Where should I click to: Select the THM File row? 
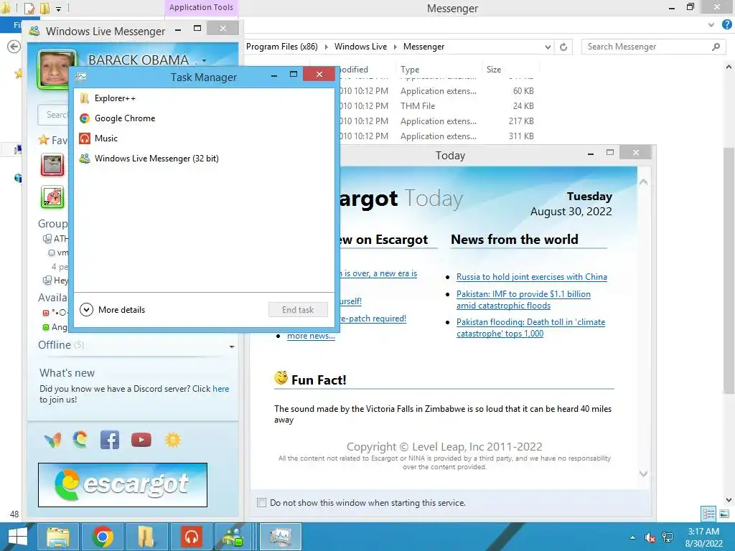click(x=436, y=106)
